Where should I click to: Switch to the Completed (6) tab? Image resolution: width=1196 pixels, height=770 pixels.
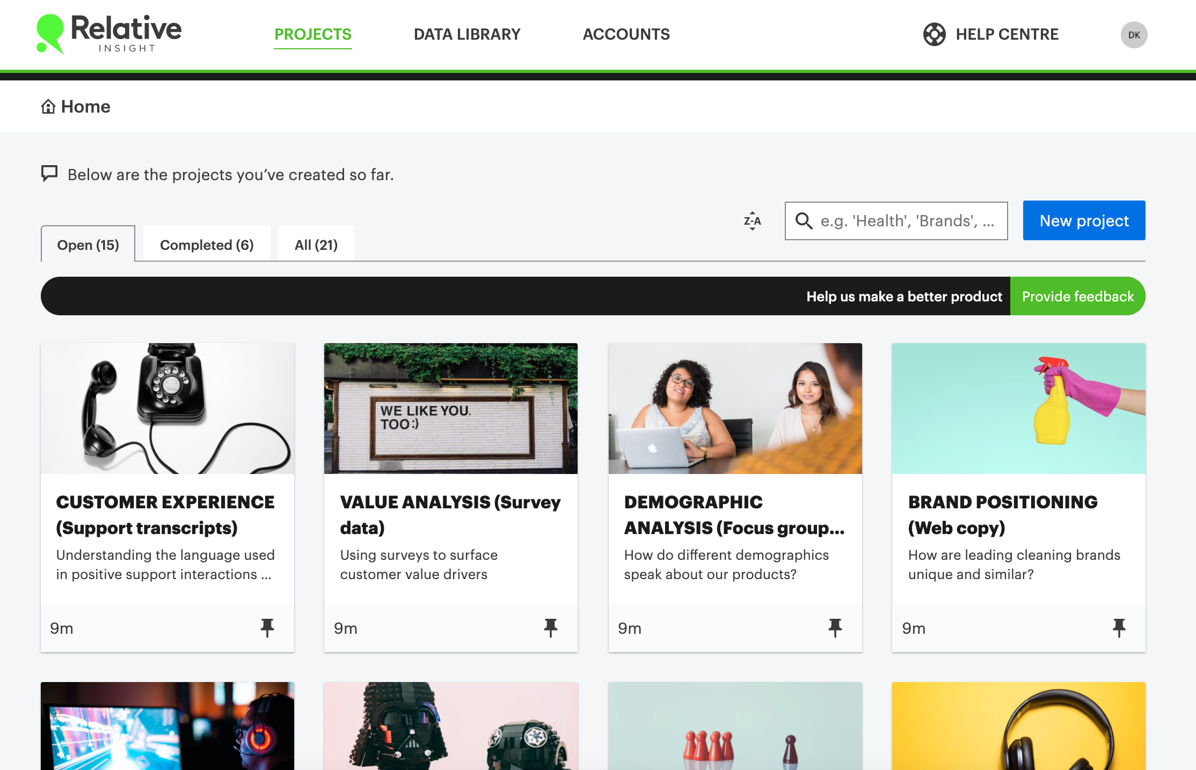[207, 245]
